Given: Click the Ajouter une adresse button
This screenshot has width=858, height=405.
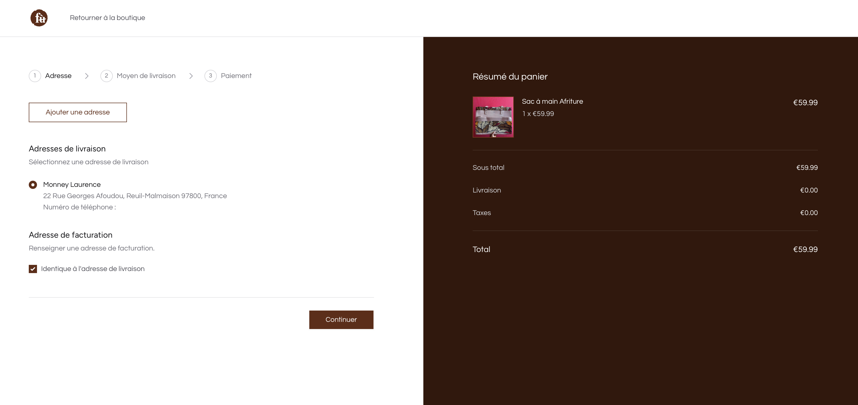Looking at the screenshot, I should [x=78, y=112].
